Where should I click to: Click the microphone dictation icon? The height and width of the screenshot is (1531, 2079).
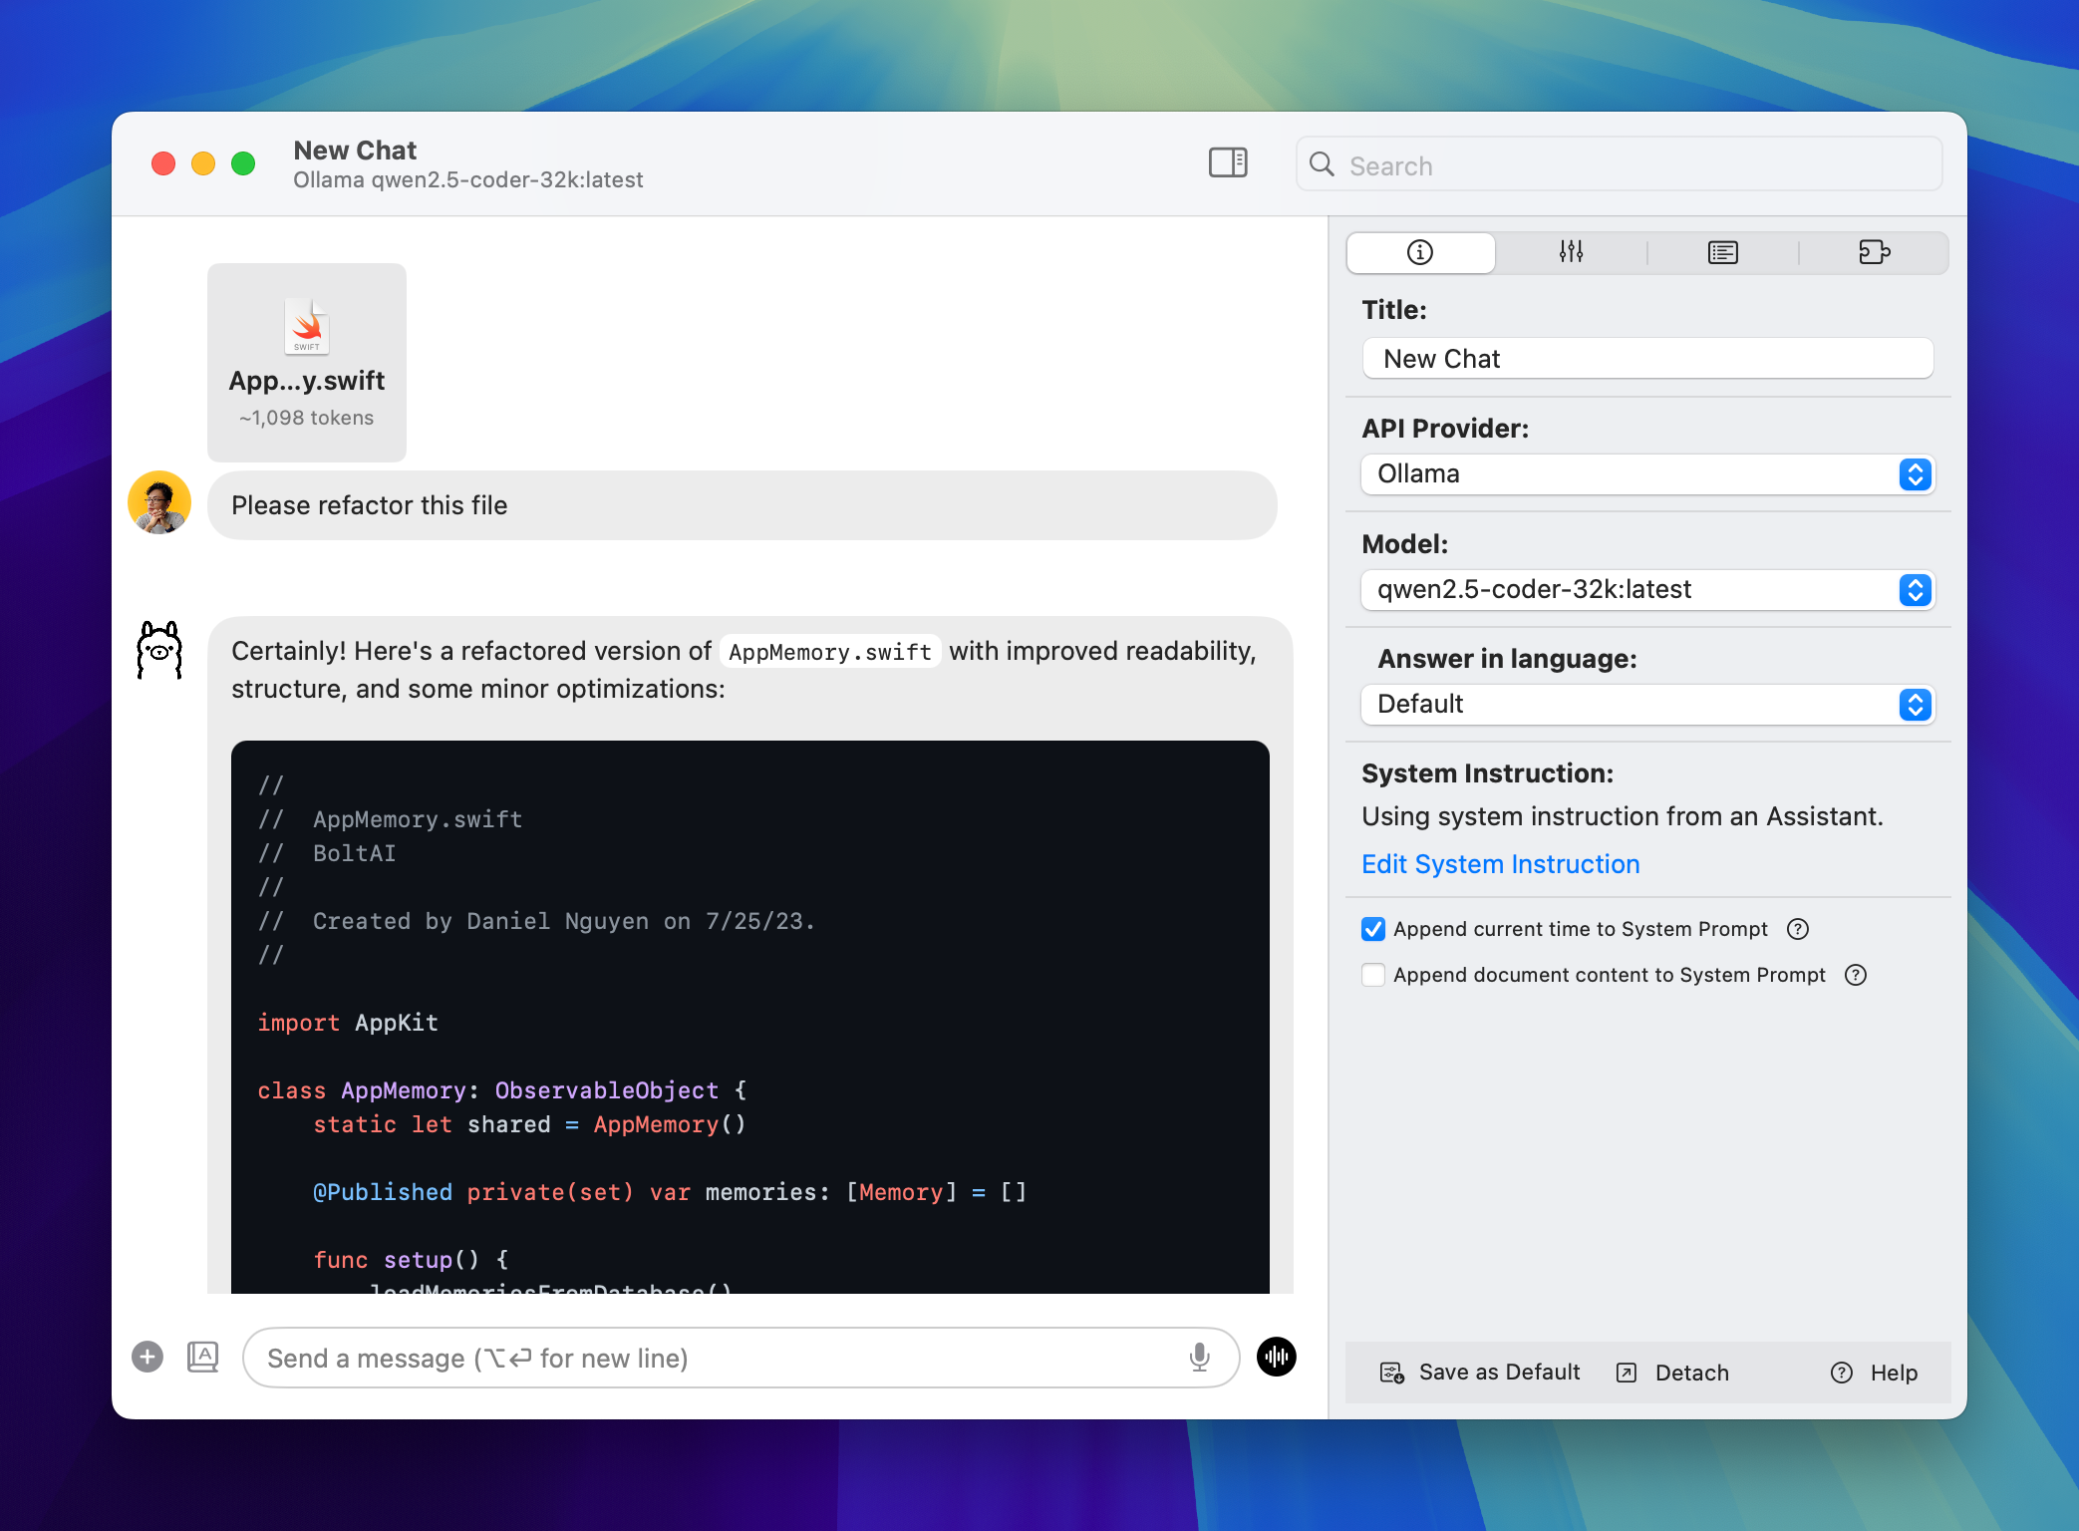click(1200, 1357)
